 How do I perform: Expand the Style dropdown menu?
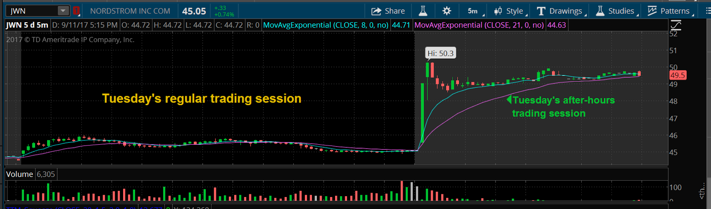pos(515,11)
